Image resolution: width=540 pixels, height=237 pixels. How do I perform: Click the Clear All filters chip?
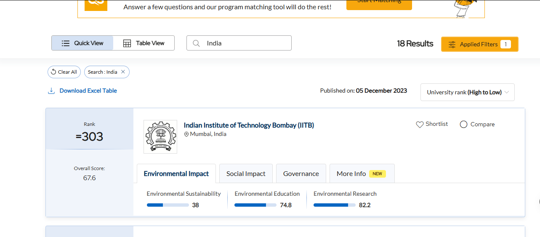coord(64,72)
